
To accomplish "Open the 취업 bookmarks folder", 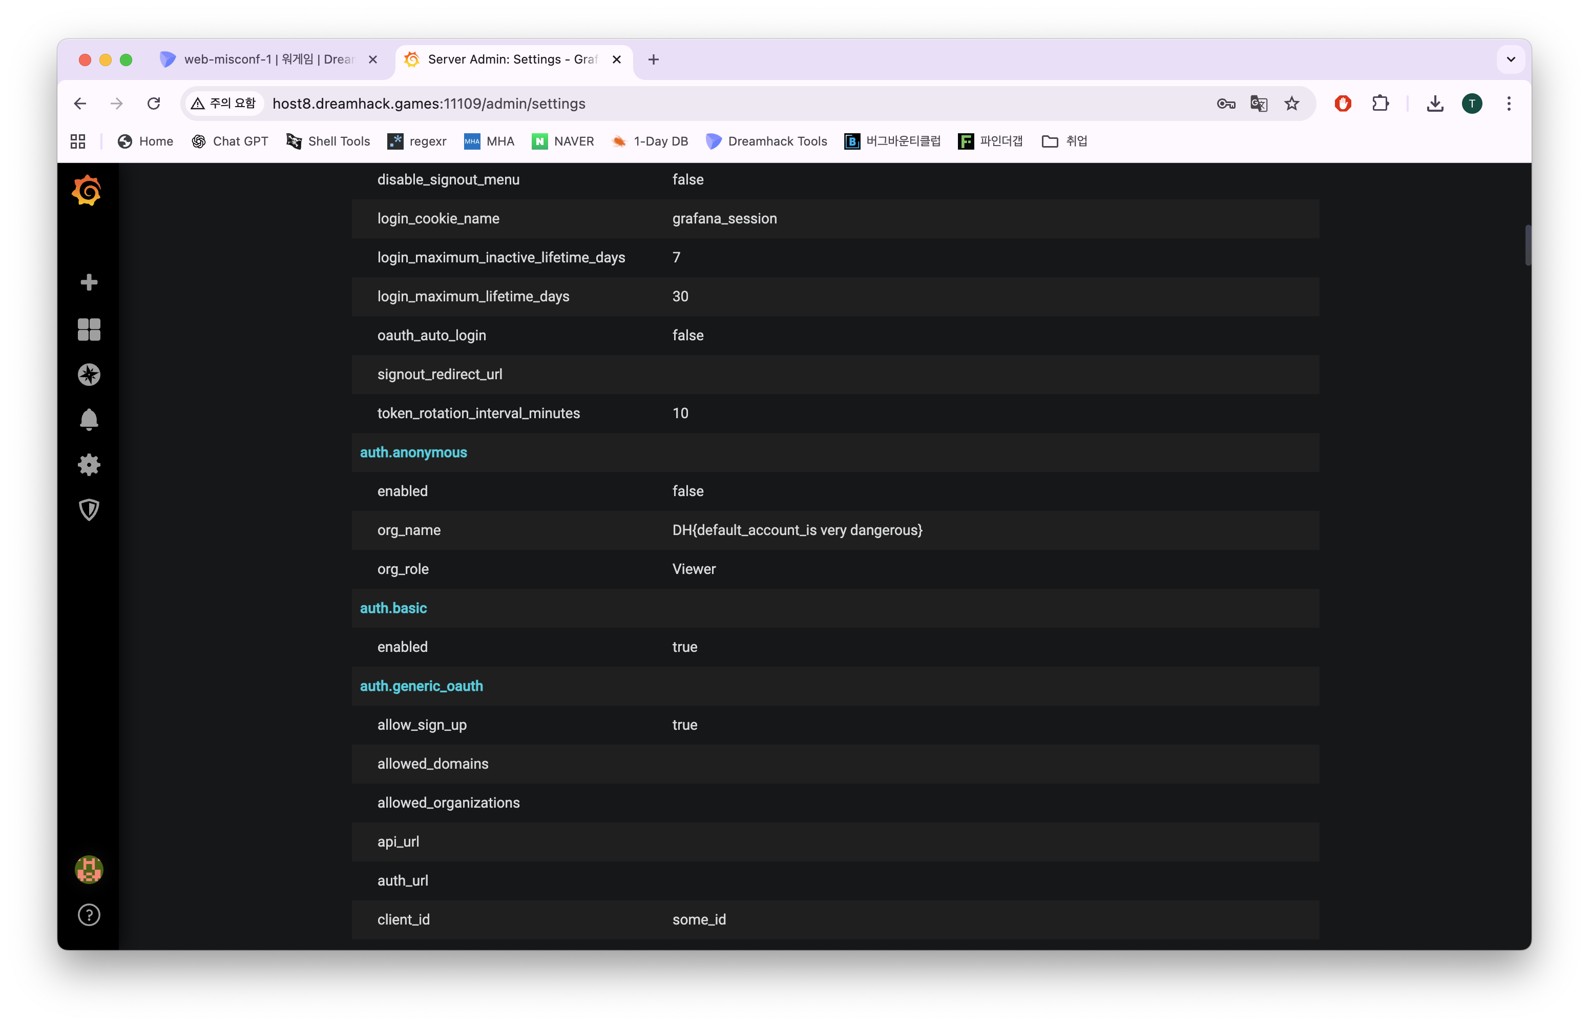I will point(1064,141).
